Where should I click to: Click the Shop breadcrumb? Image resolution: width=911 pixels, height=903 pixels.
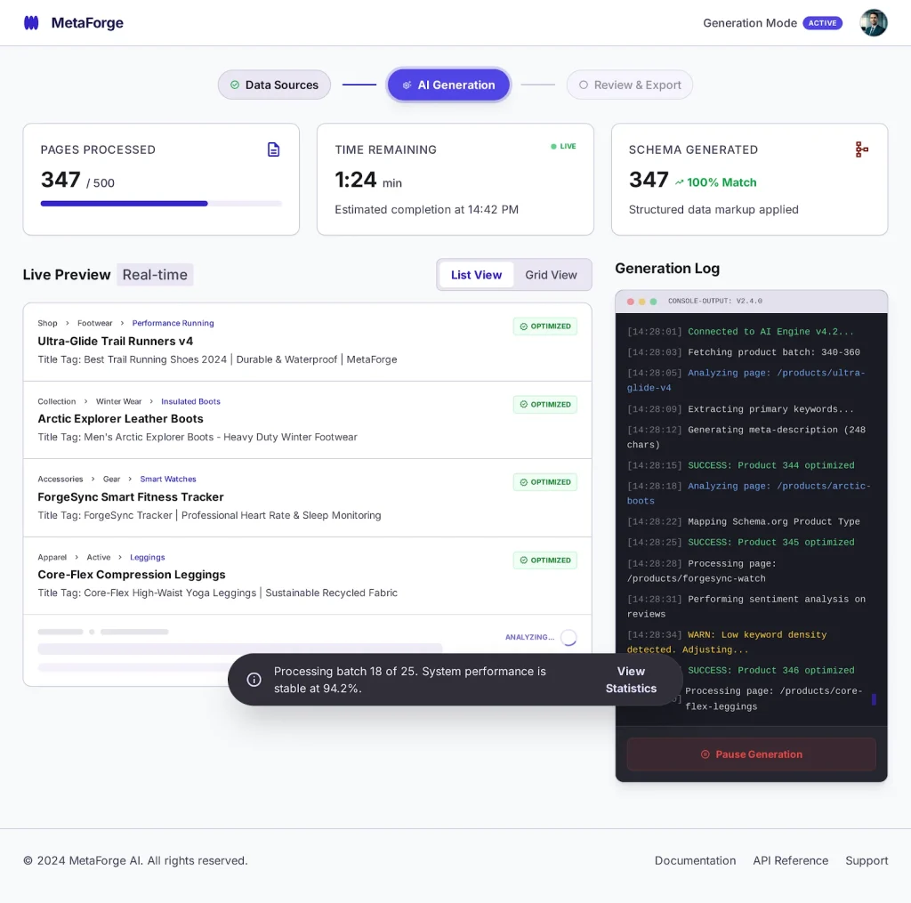[x=48, y=323]
